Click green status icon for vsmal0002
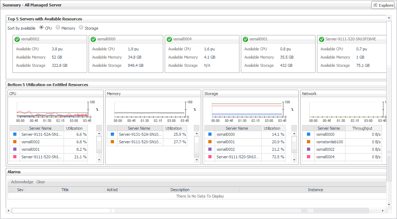The image size is (397, 219). 17,39
